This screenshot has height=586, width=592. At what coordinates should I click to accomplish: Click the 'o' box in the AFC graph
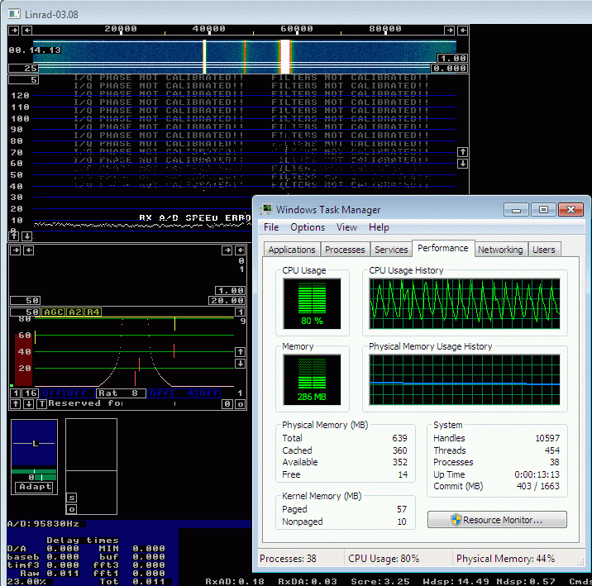click(72, 509)
